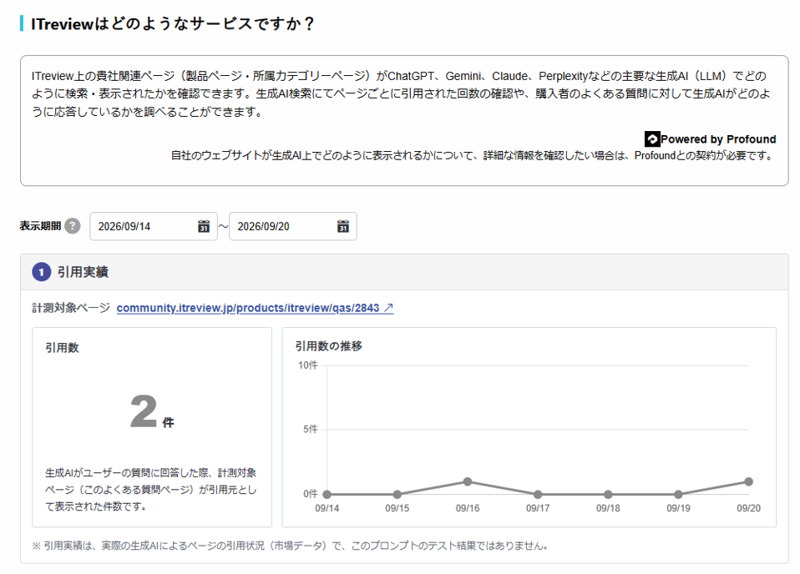
Task: Click the Powered by Profound text
Action: [718, 139]
